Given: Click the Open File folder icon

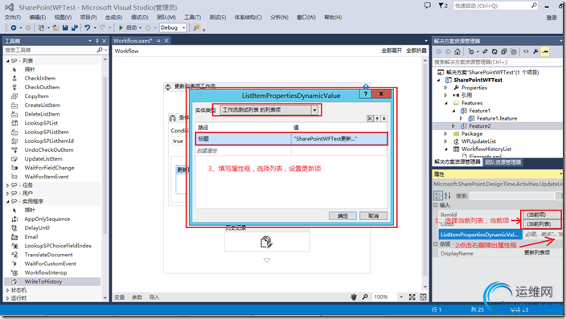Looking at the screenshot, I should point(56,28).
